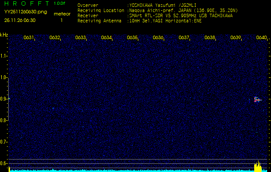The height and width of the screenshot is (172, 271).
Task: Select the 1.1 frequency axis label
Action: (4, 56)
